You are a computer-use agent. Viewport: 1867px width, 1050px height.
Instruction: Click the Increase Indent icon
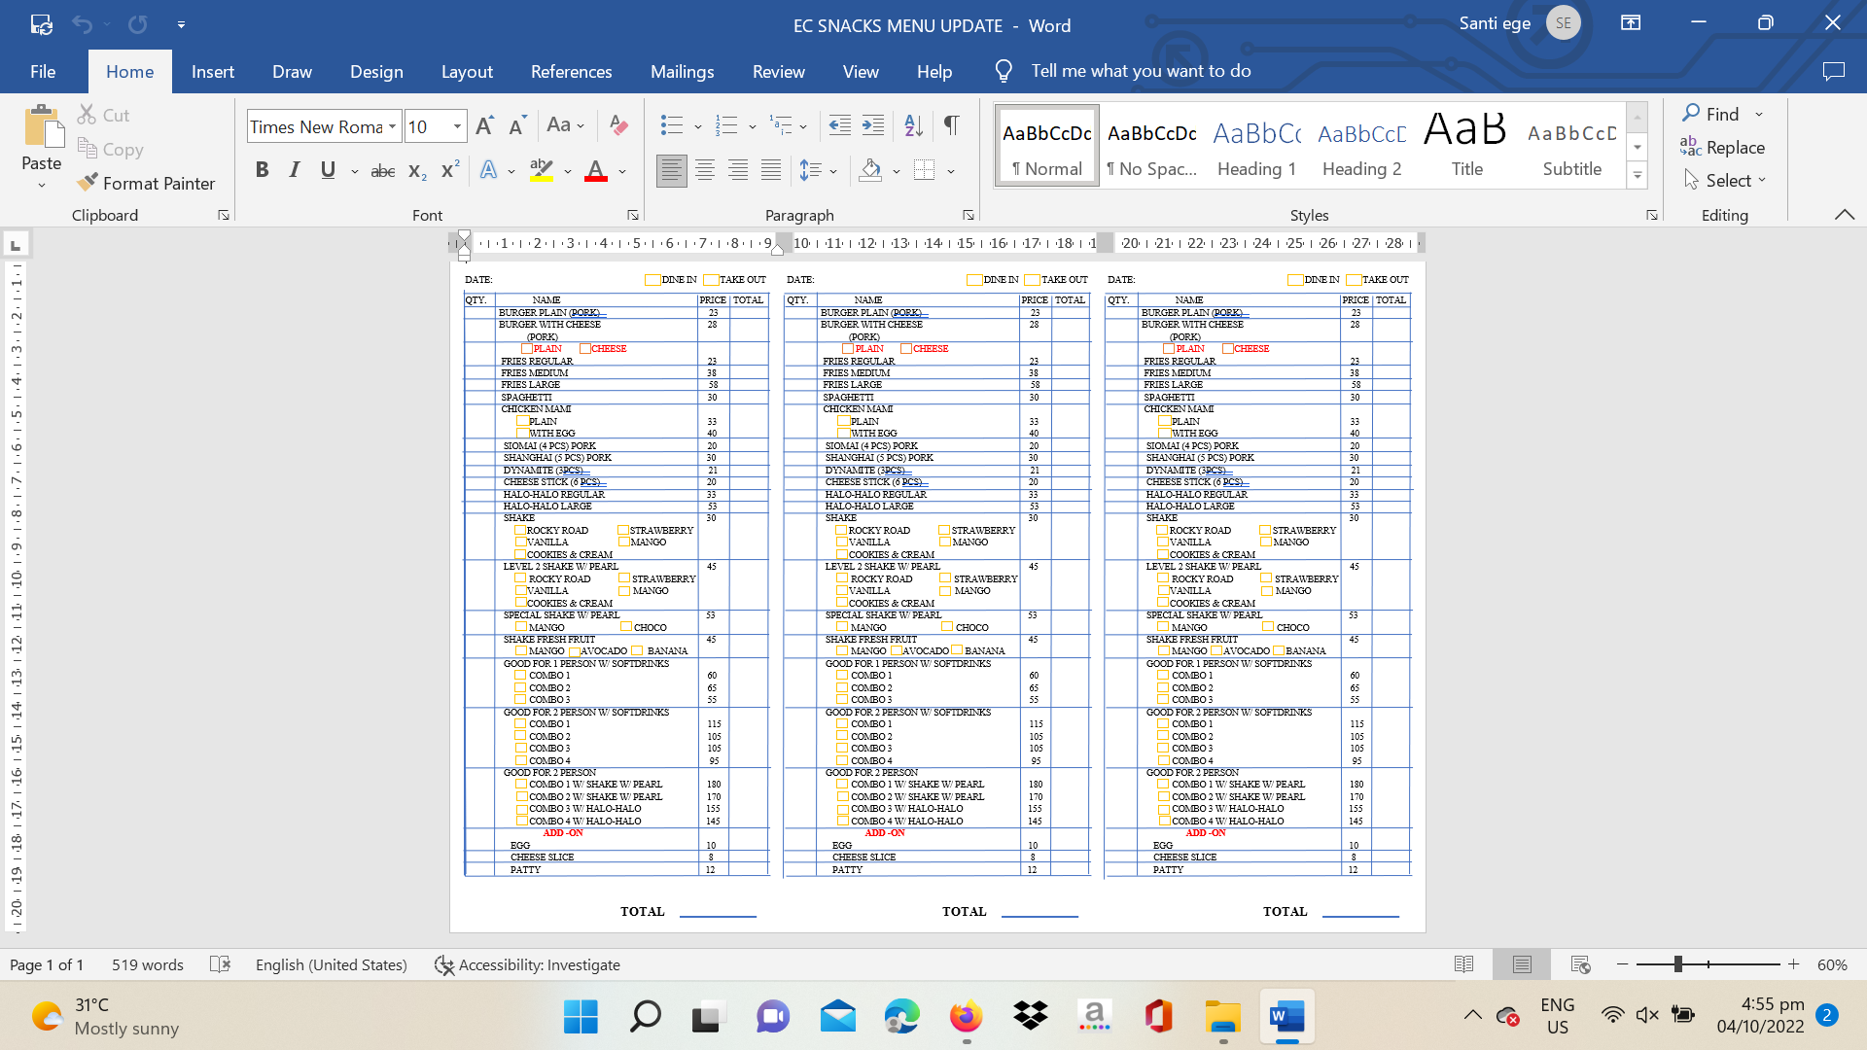click(873, 124)
